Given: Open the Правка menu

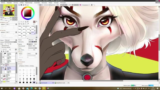Looking at the screenshot, I should point(9,3).
